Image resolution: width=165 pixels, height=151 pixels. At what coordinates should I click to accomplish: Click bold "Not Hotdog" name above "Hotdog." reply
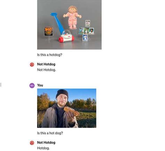tap(46, 142)
